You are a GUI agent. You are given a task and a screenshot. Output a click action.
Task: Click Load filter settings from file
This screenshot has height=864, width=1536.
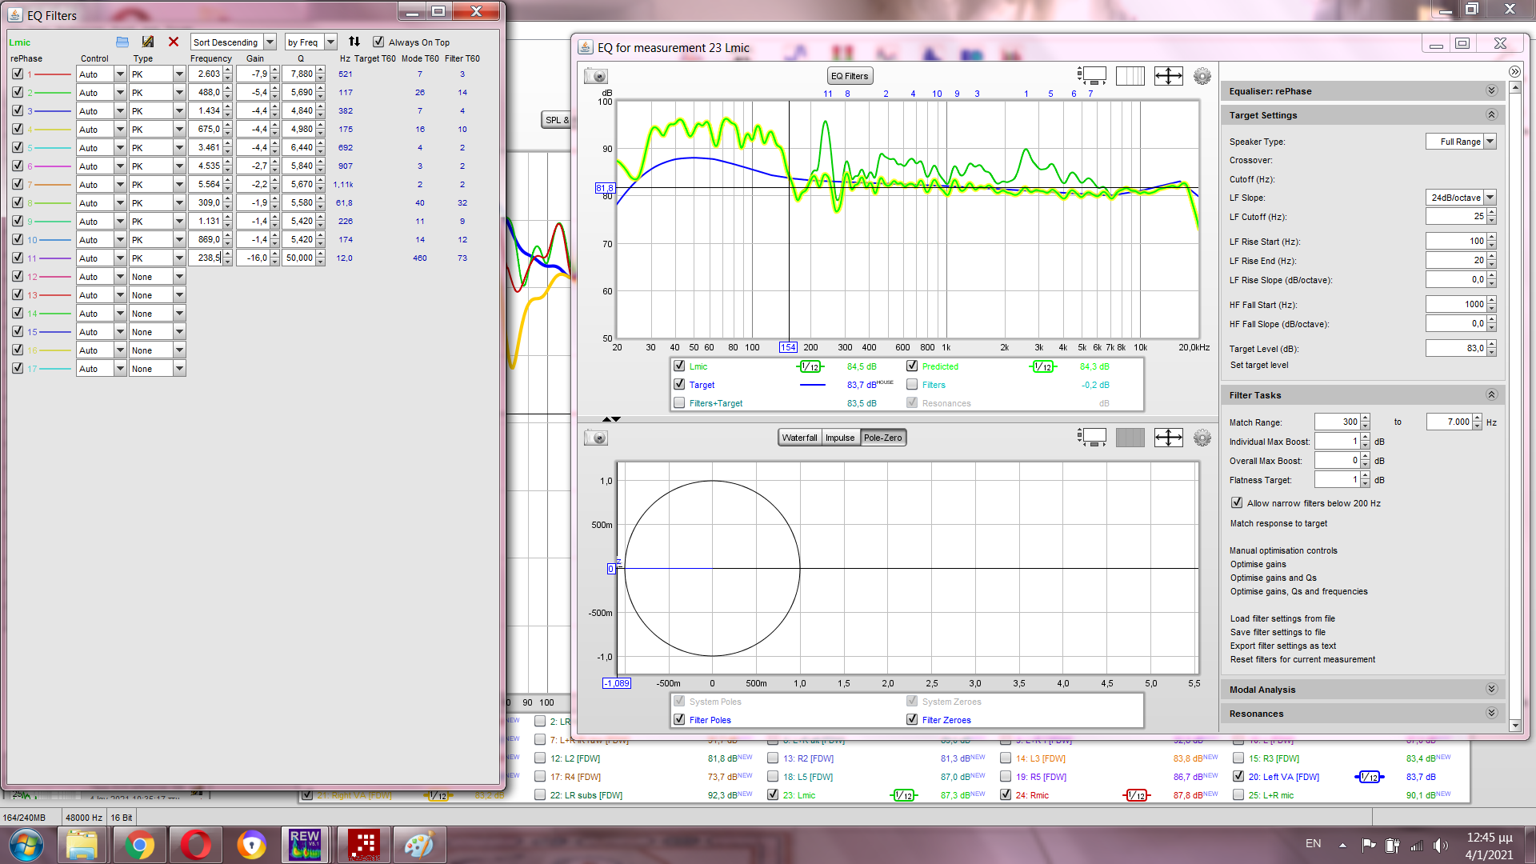tap(1282, 618)
